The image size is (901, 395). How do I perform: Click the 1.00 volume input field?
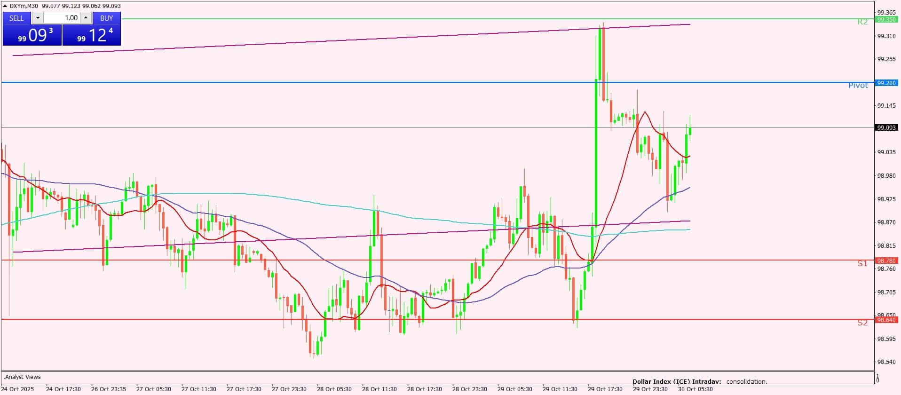point(62,18)
